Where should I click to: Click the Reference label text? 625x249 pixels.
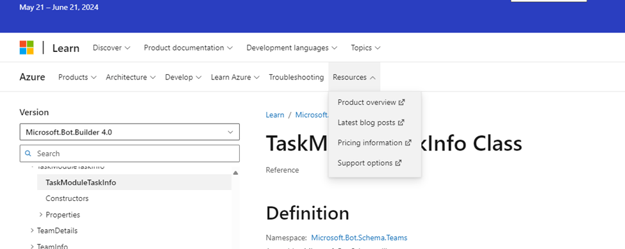[282, 170]
